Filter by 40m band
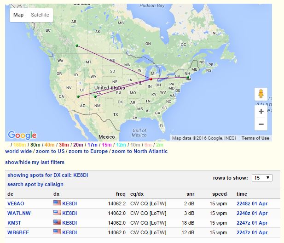This screenshot has height=243, width=284. click(49, 145)
